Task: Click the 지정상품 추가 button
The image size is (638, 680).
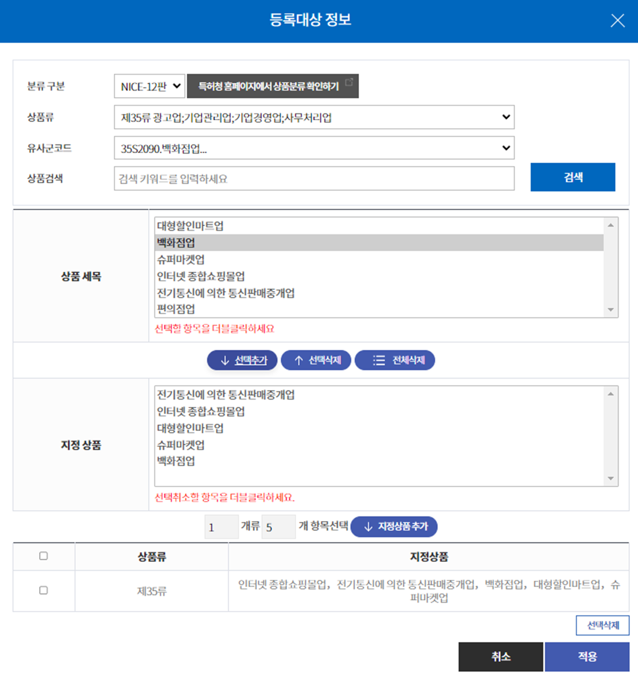Action: point(394,527)
